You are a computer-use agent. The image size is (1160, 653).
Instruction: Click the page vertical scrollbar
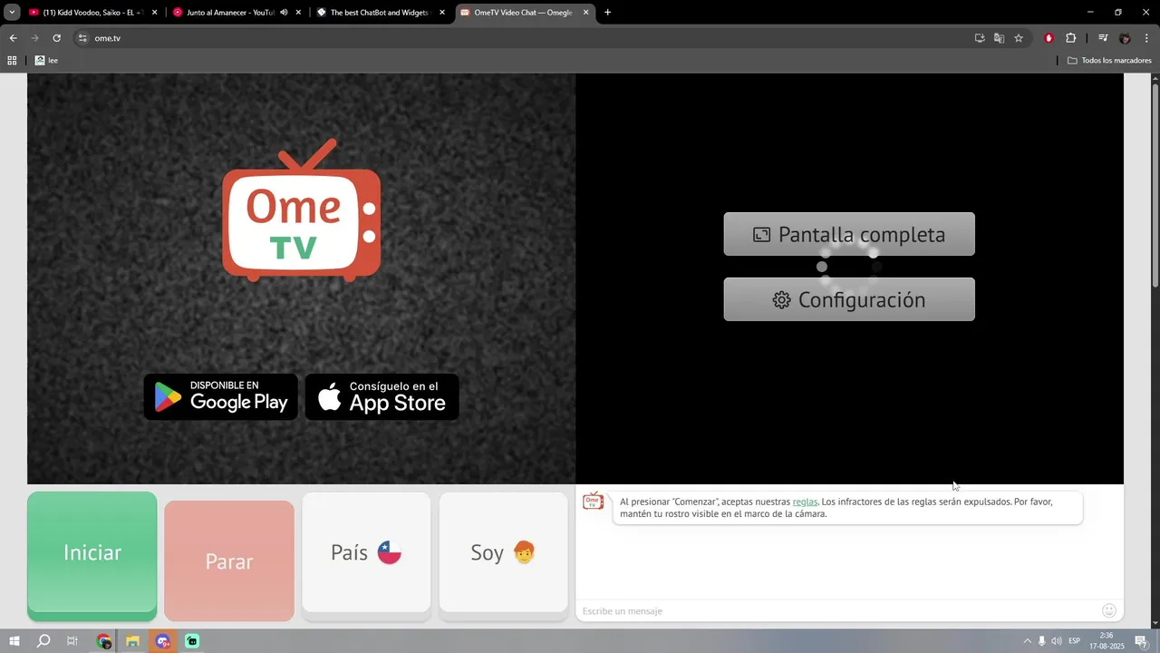click(x=1155, y=186)
